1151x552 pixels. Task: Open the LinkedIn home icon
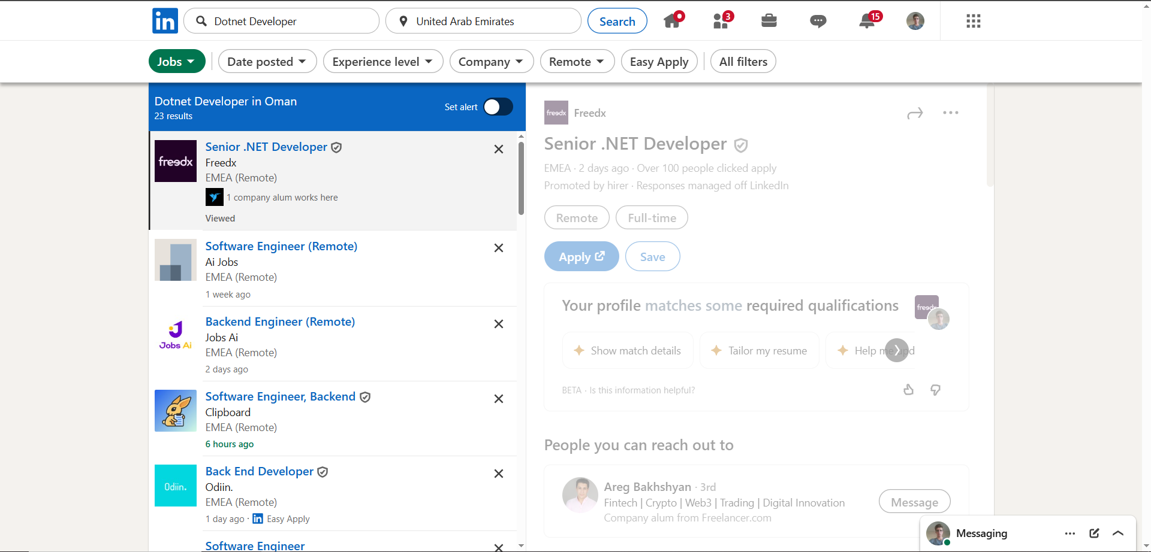pos(673,22)
